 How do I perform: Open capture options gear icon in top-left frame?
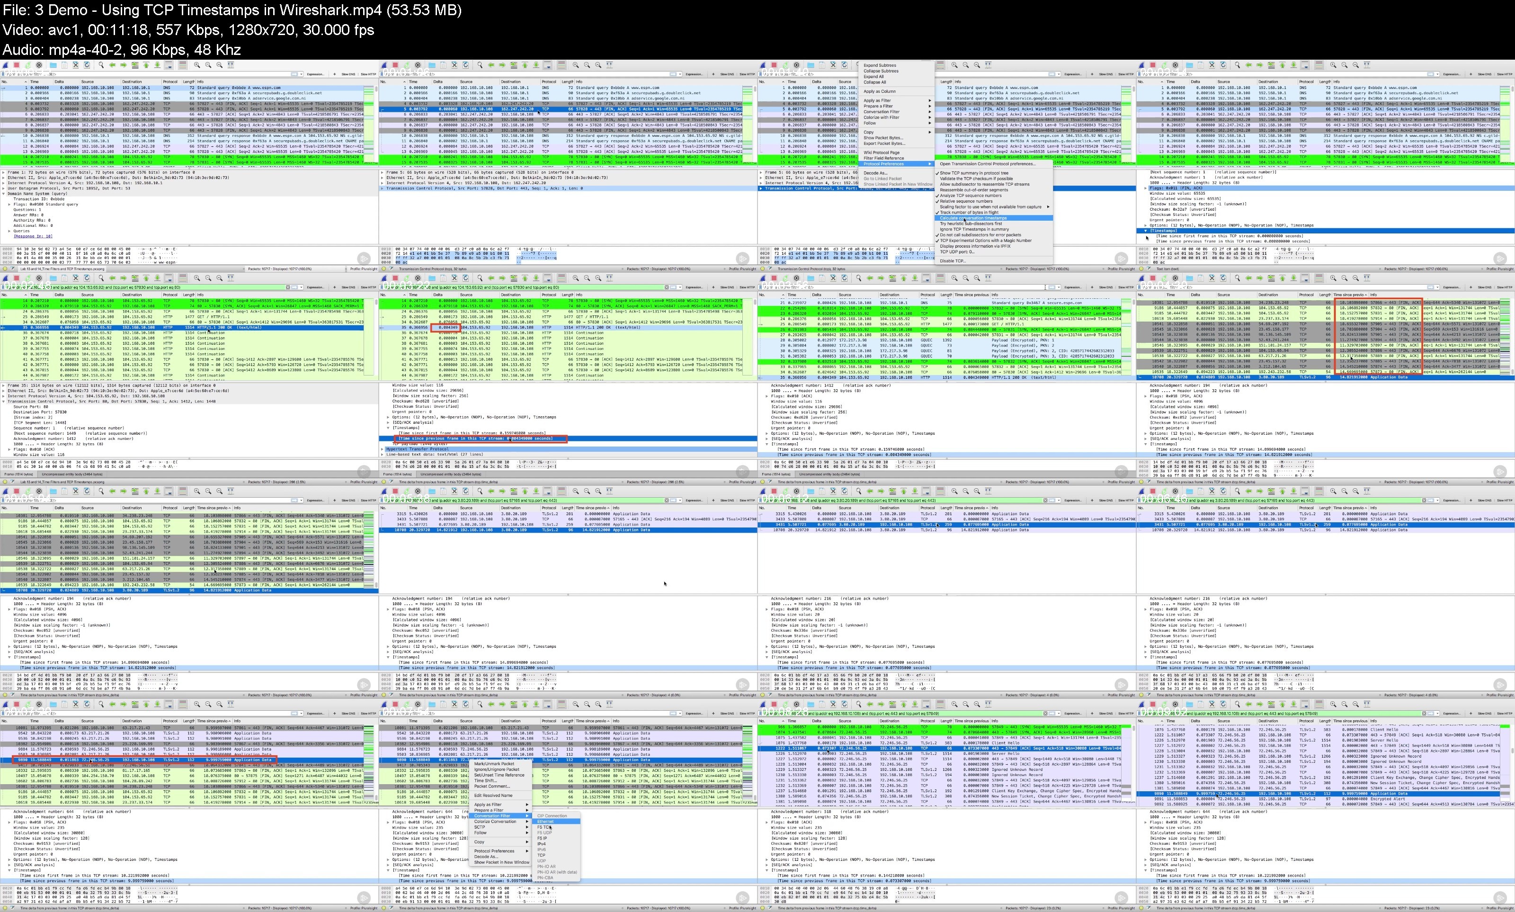39,65
